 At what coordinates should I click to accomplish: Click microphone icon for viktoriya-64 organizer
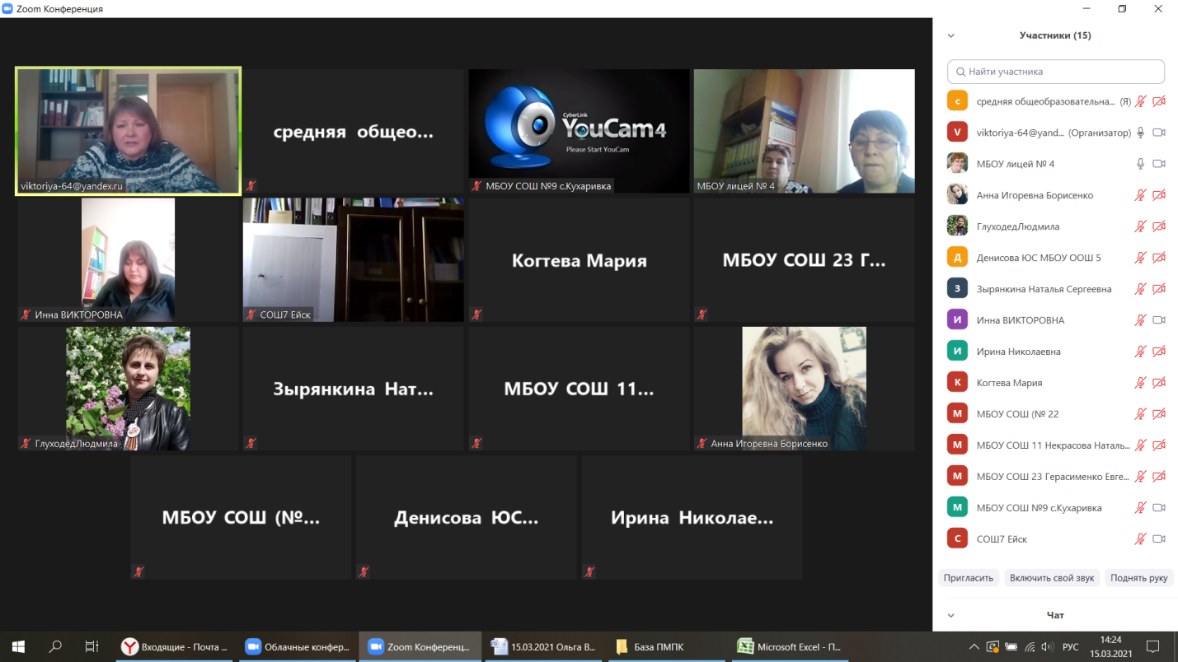click(x=1140, y=133)
